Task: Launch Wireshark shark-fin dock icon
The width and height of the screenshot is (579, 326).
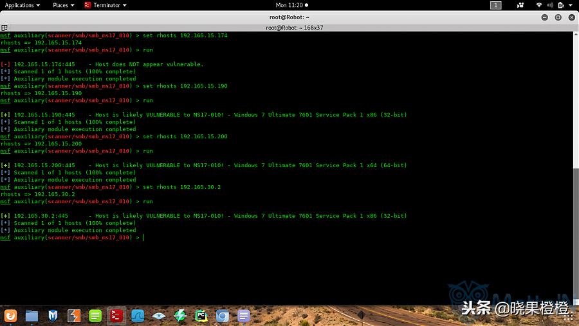Action: [138, 316]
